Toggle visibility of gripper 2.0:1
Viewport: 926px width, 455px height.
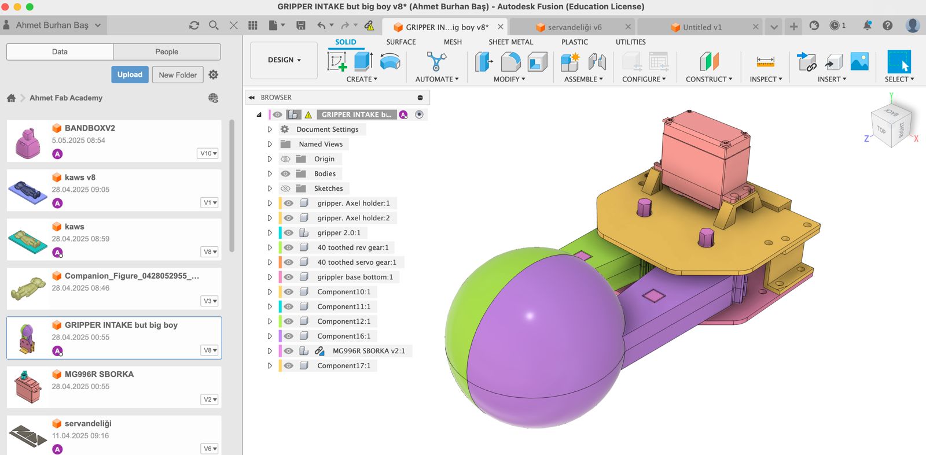(288, 233)
